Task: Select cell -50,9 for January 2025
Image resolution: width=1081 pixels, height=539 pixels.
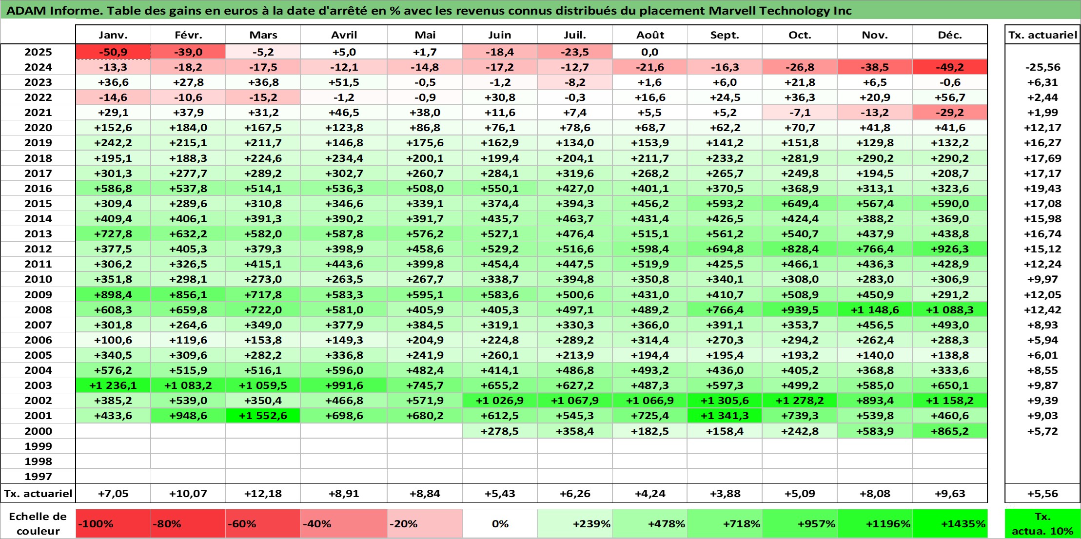Action: (x=113, y=52)
